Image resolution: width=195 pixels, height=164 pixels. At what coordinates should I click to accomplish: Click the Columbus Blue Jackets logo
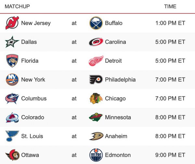click(x=12, y=99)
